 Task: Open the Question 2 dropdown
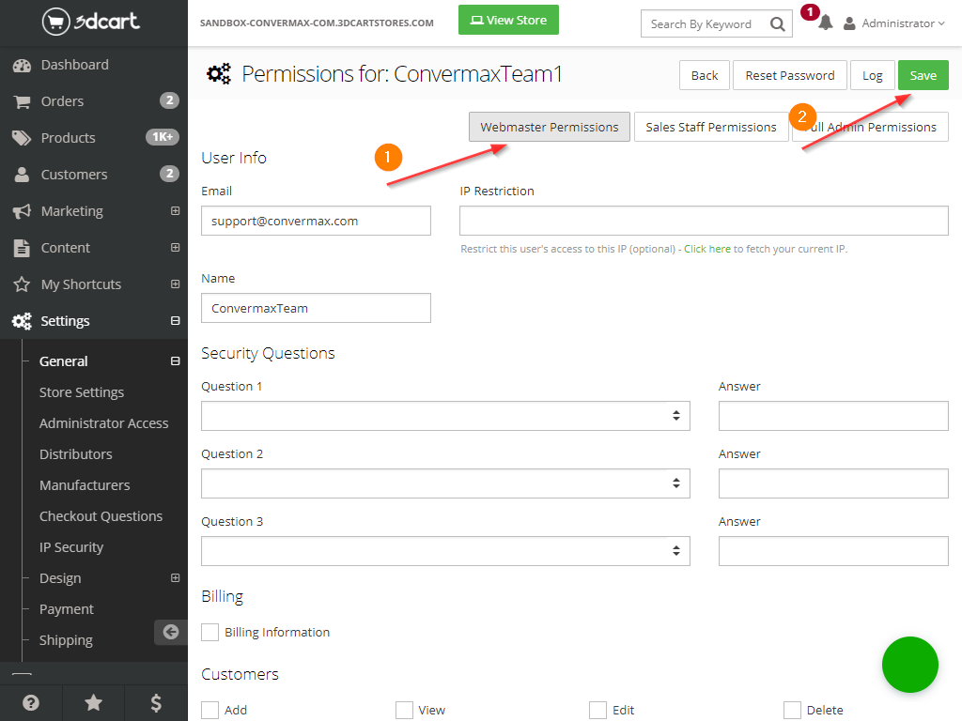click(x=445, y=483)
